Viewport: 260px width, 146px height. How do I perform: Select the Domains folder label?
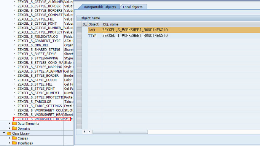click(24, 129)
